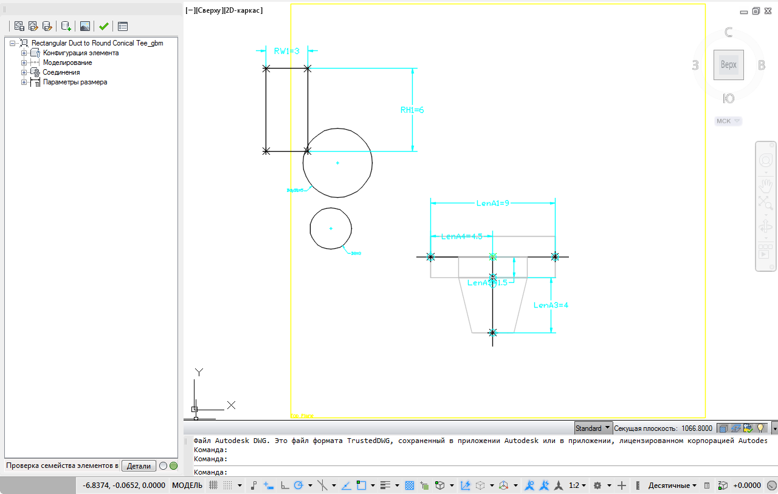Click the generate preview bitmap picture icon
The image size is (778, 494).
85,26
